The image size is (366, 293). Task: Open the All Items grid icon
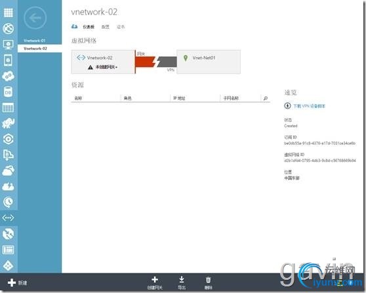(8, 12)
